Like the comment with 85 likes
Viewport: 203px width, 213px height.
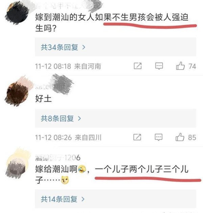click(180, 137)
